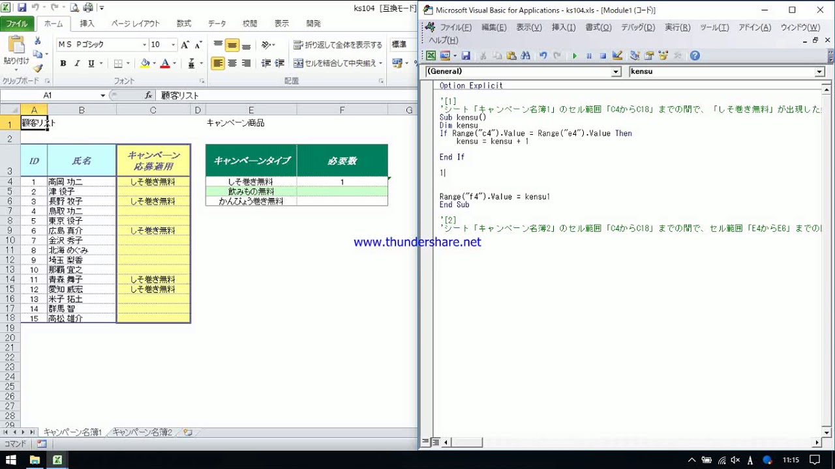The height and width of the screenshot is (469, 835).
Task: Switch to Excel via the View Microsoft Excel icon
Action: pyautogui.click(x=431, y=56)
